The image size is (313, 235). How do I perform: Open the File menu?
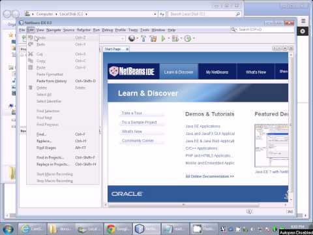pos(22,30)
